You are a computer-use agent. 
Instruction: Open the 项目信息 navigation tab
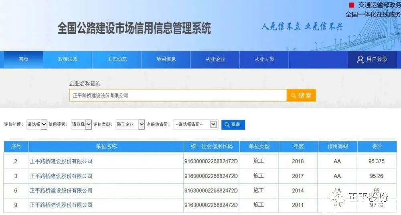tap(166, 59)
